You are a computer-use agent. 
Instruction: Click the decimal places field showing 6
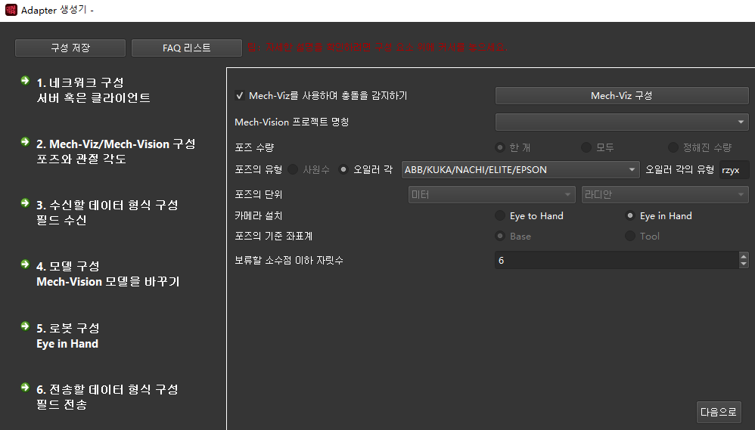pos(617,260)
